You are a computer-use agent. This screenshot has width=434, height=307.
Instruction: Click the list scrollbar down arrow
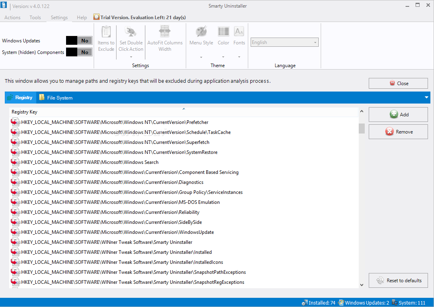click(x=362, y=285)
